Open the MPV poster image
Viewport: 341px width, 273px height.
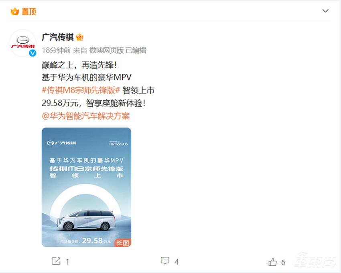point(86,186)
